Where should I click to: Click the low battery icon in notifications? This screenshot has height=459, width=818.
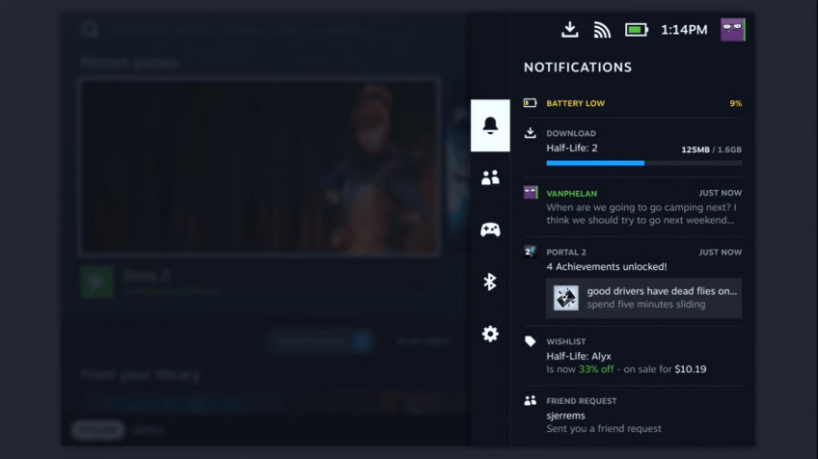pos(530,103)
